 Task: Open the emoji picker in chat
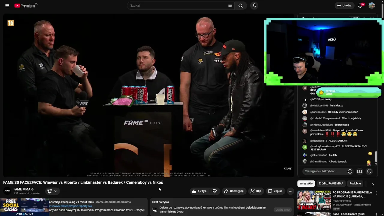(350, 171)
